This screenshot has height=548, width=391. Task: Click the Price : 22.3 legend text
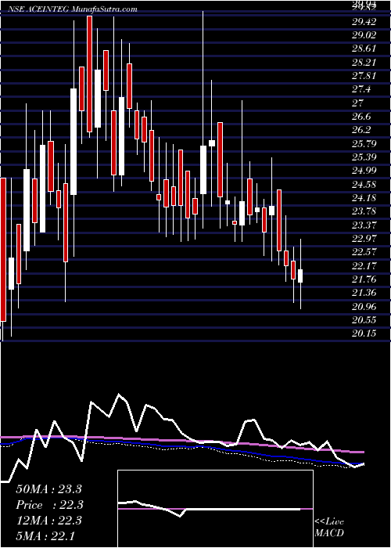tap(48, 505)
